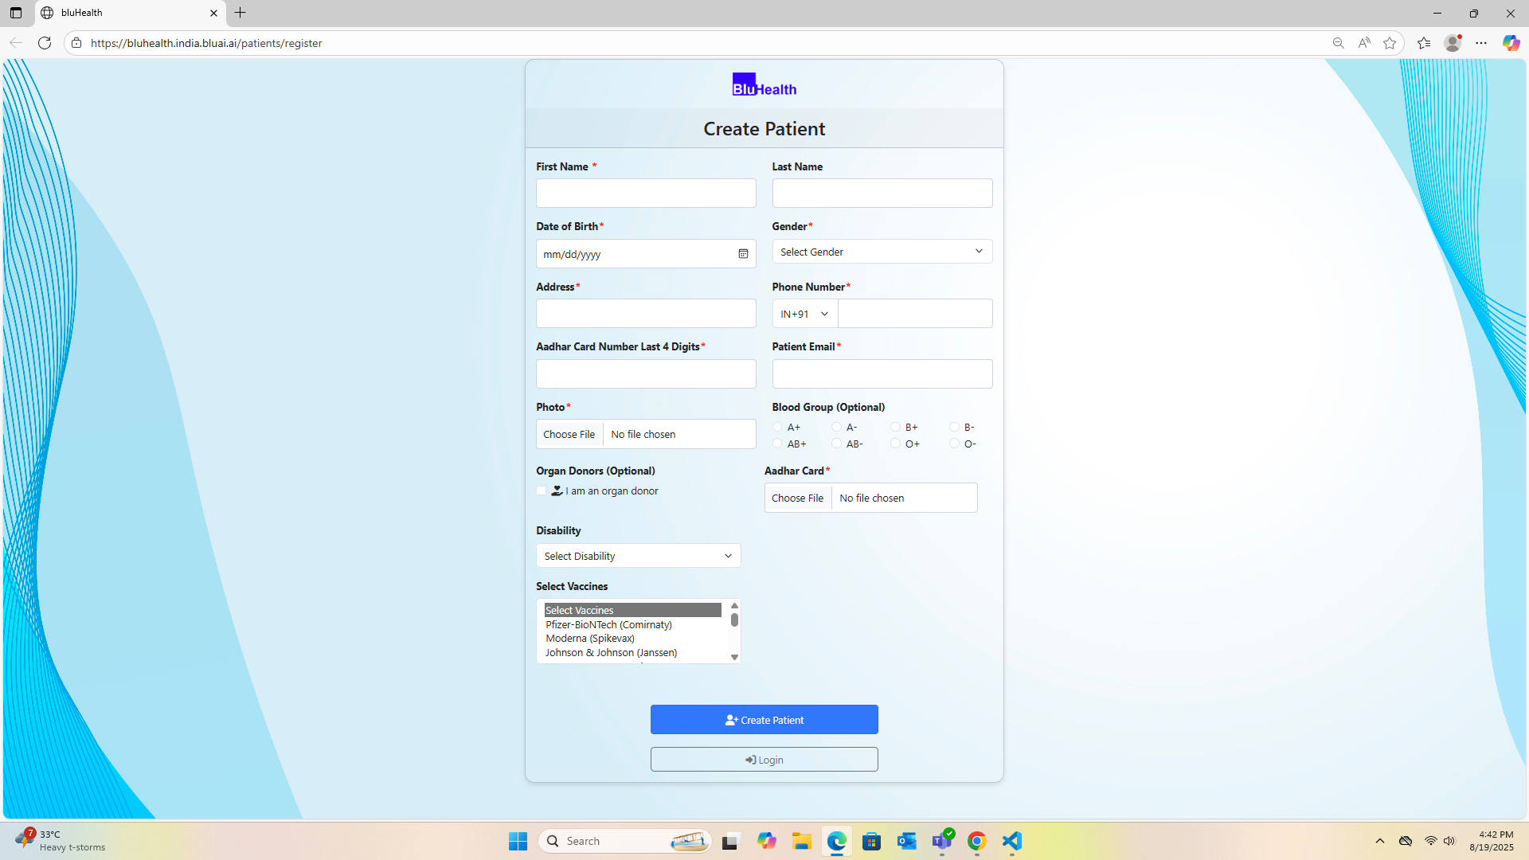1529x860 pixels.
Task: Open the Copilot sidebar icon
Action: pyautogui.click(x=1511, y=43)
